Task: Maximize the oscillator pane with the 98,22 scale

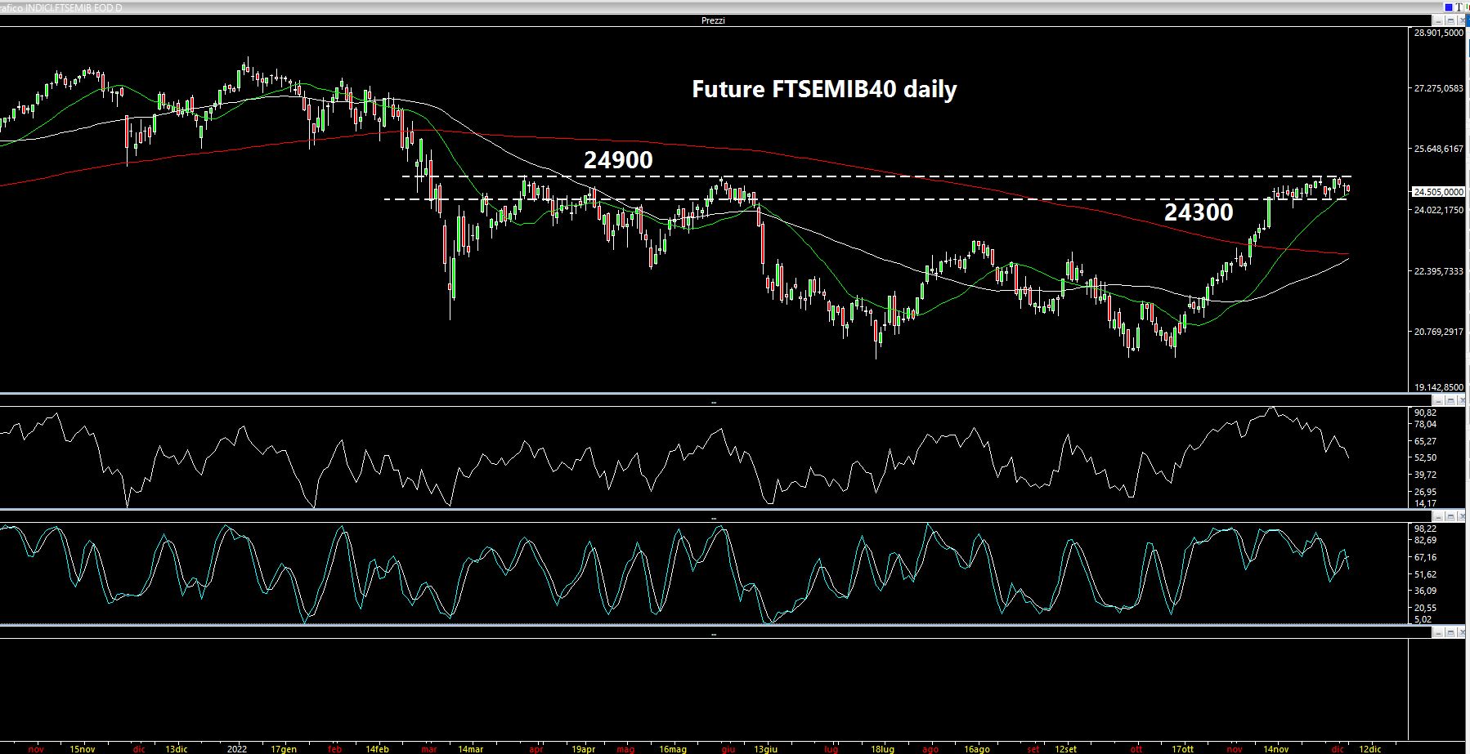Action: 1450,516
